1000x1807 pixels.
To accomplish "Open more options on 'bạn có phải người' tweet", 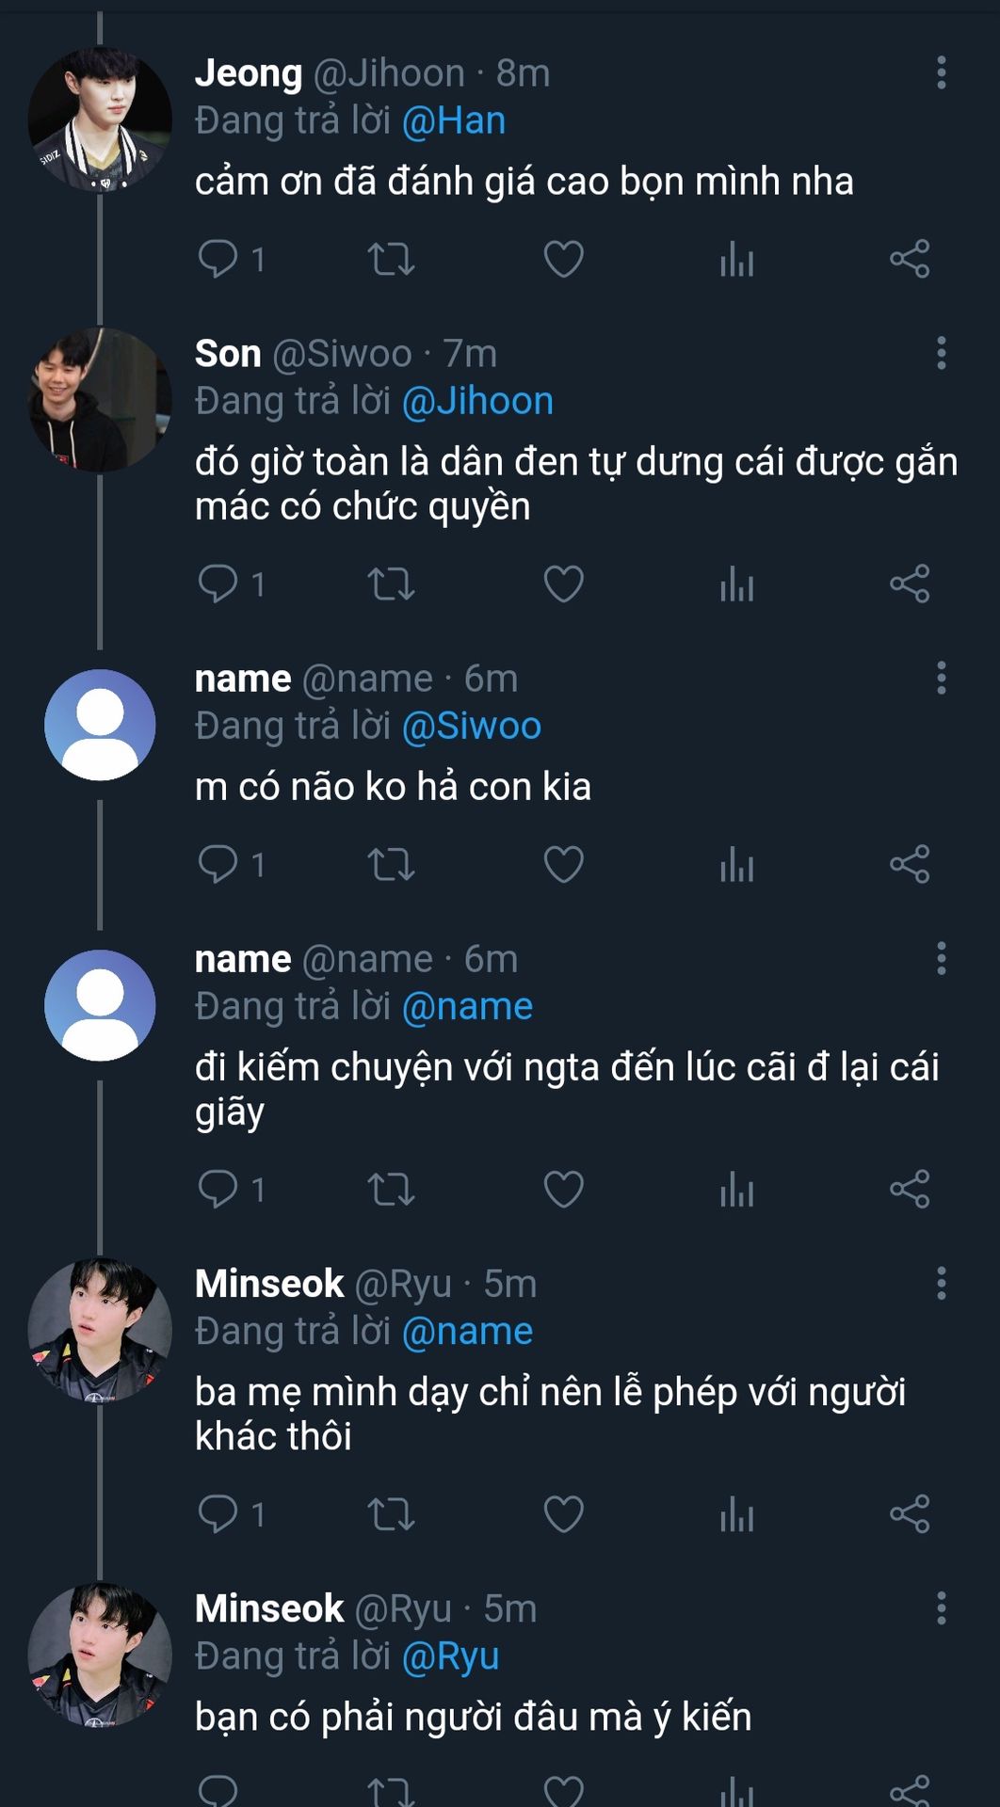I will 941,1608.
